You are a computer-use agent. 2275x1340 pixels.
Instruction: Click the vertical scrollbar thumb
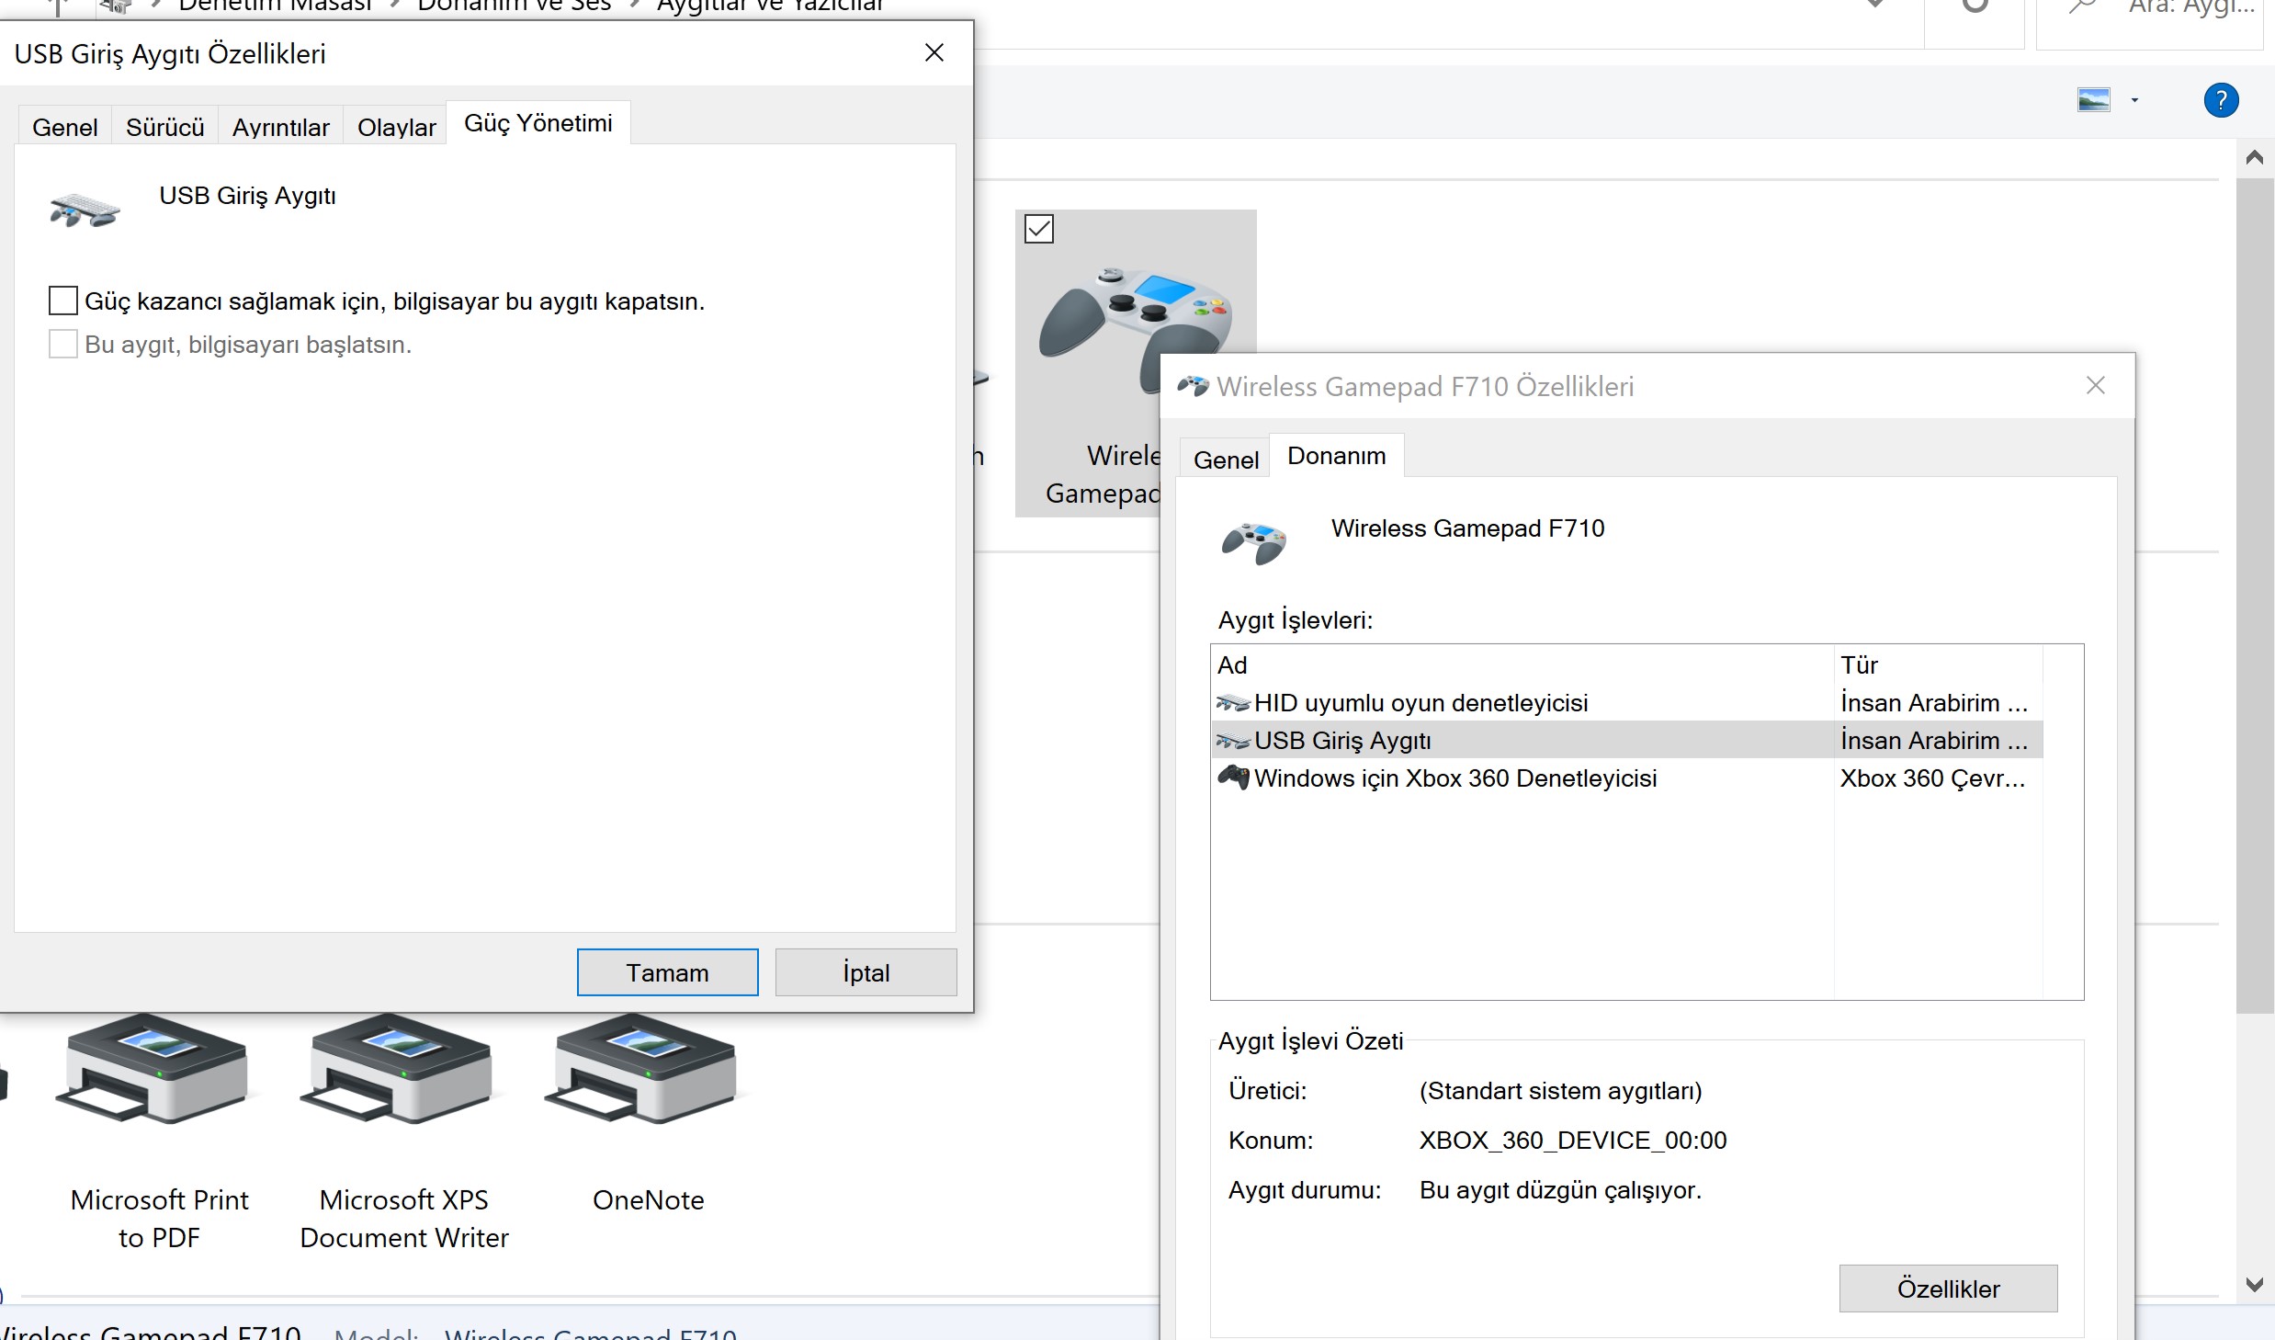(2254, 596)
